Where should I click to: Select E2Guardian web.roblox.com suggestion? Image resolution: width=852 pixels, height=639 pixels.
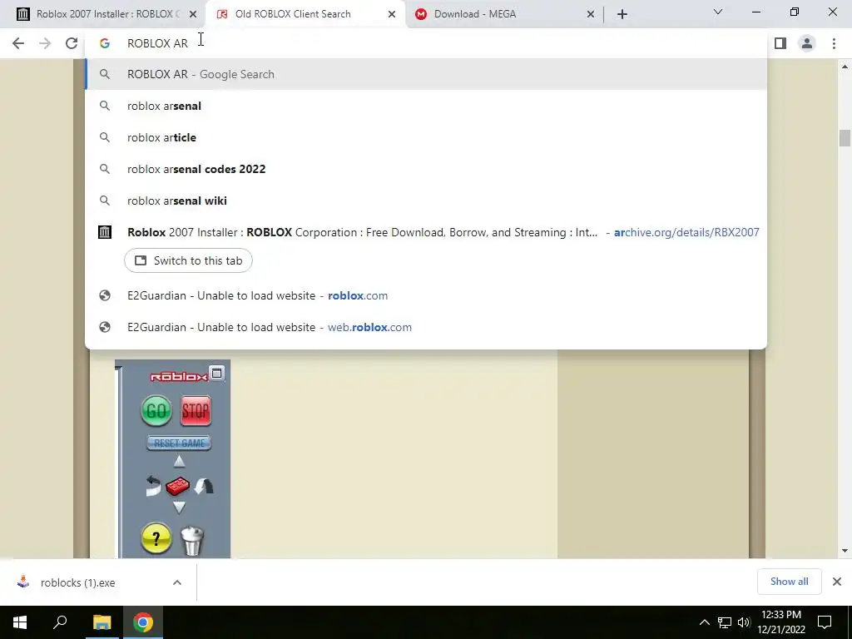pyautogui.click(x=426, y=327)
